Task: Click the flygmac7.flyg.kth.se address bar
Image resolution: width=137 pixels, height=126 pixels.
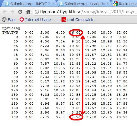Action: [85, 12]
